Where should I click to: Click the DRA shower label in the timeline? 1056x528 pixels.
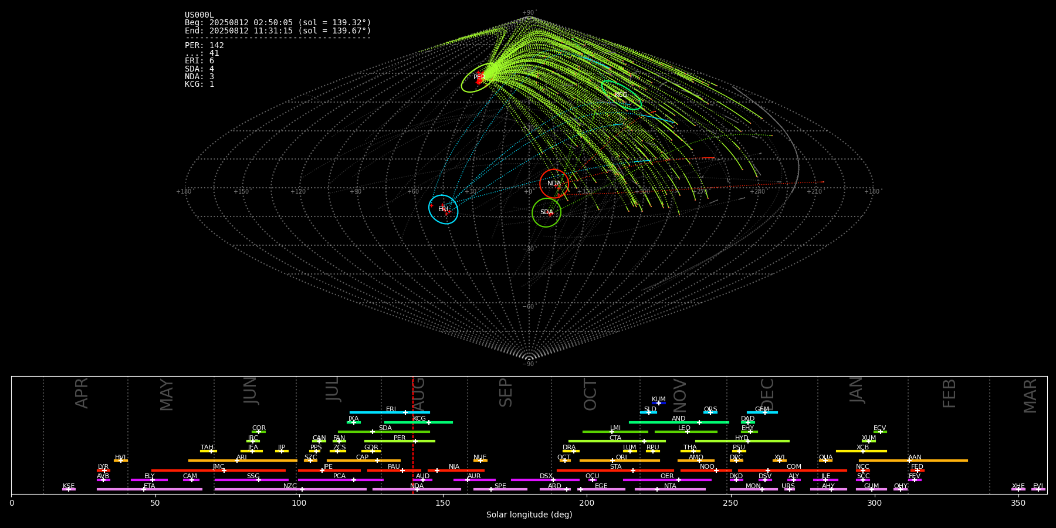point(569,448)
